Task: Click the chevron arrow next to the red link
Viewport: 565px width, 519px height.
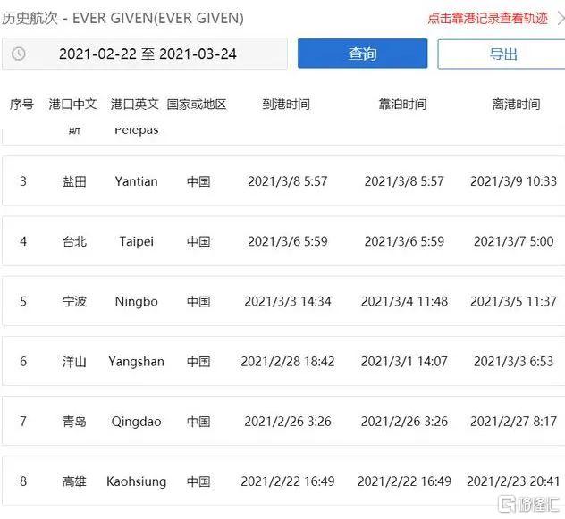Action: coord(561,19)
